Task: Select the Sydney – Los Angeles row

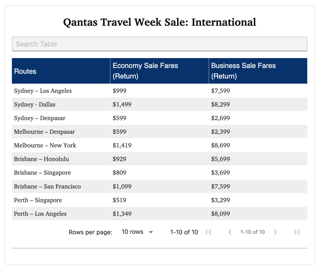Action: tap(43, 91)
